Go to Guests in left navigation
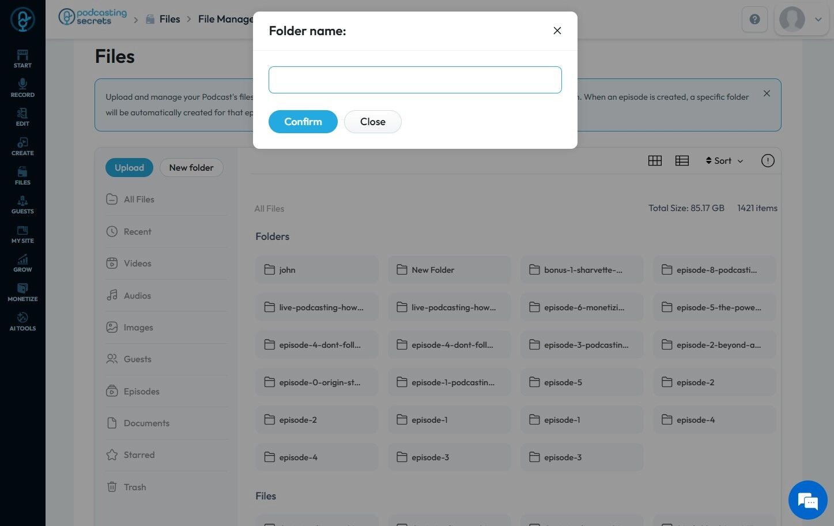The image size is (834, 526). point(22,205)
